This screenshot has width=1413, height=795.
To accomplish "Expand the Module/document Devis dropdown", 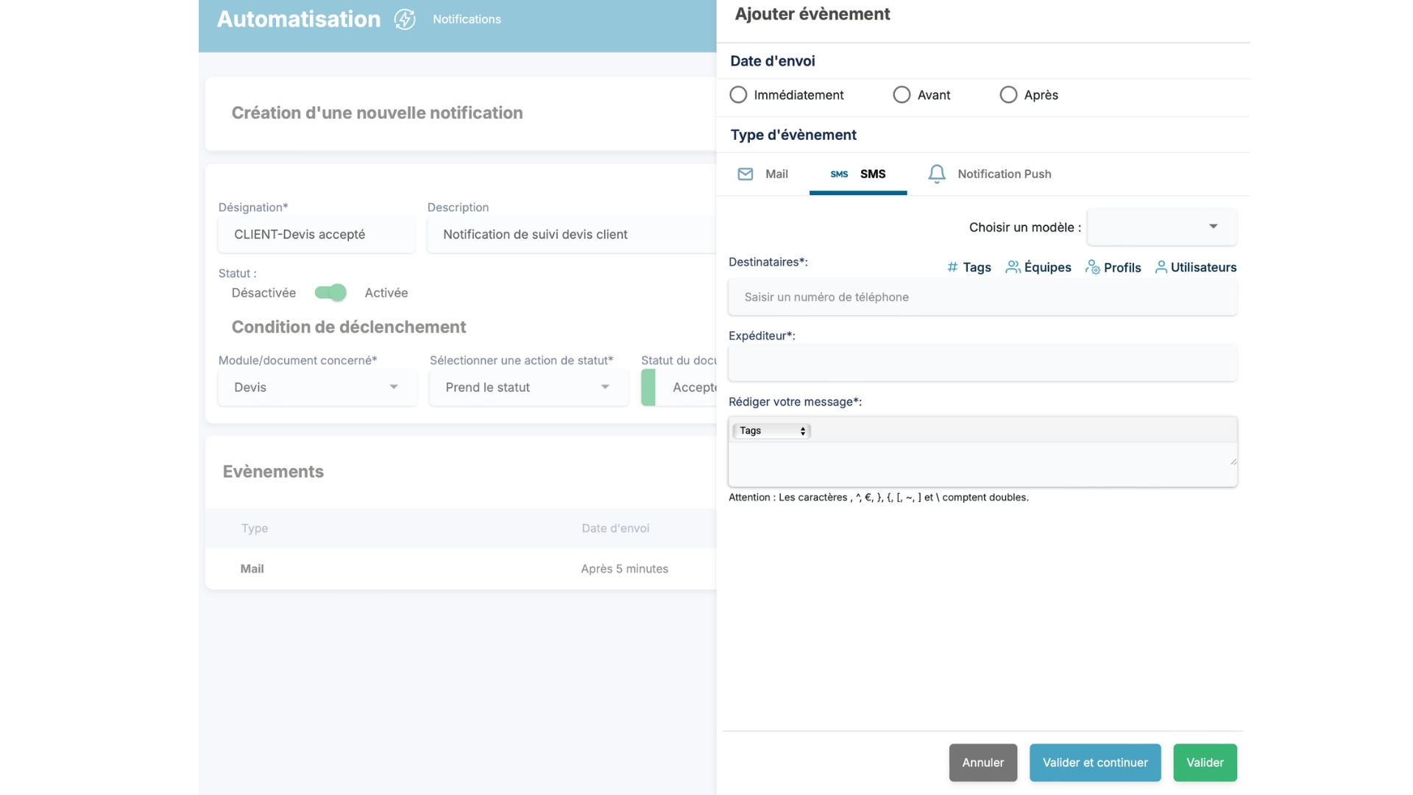I will pos(317,387).
